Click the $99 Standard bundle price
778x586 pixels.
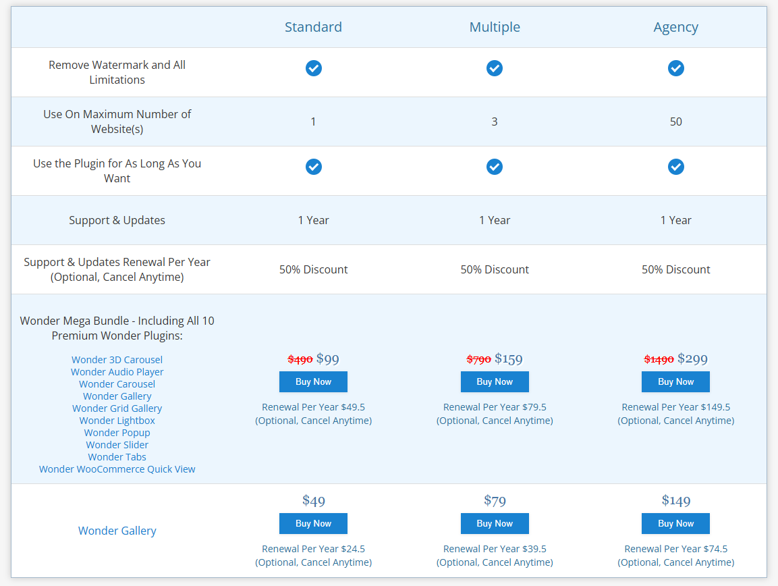[x=328, y=359]
